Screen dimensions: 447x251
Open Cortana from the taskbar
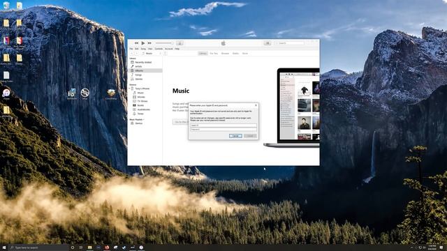coord(73,248)
